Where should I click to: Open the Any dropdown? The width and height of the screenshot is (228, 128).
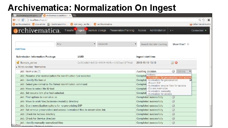76,44
